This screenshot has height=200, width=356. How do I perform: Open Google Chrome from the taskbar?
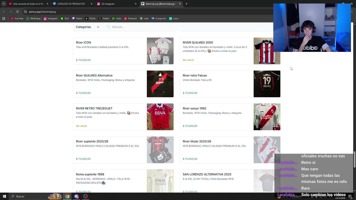(67, 196)
